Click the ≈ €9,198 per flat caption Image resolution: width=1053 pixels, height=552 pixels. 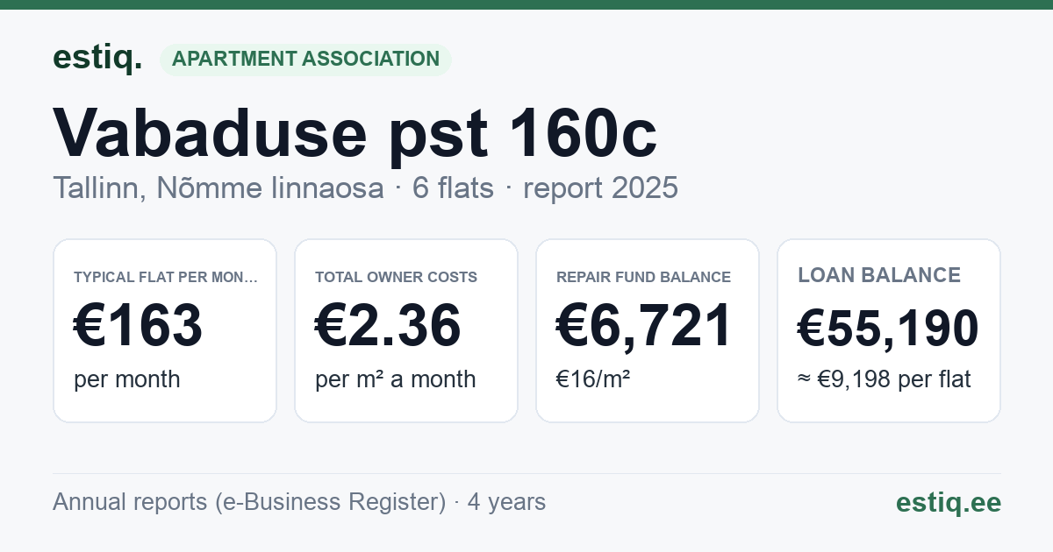(885, 379)
